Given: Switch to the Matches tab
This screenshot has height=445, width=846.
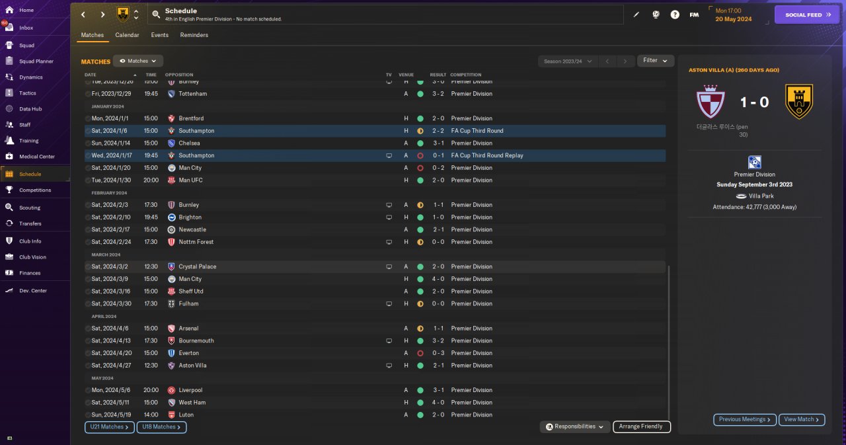Looking at the screenshot, I should [93, 35].
